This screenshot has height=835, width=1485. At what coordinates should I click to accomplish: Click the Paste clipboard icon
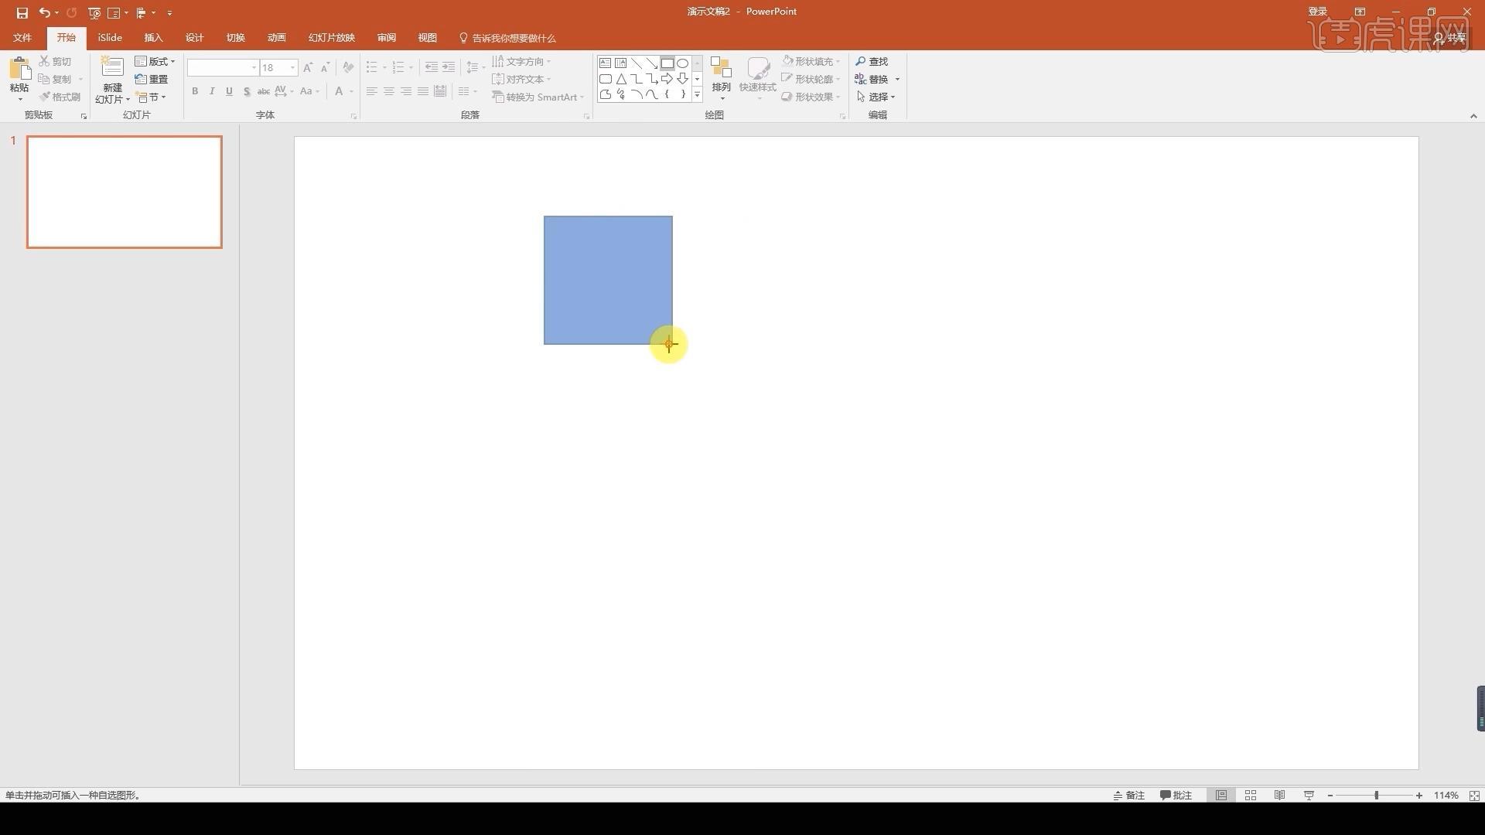(19, 70)
